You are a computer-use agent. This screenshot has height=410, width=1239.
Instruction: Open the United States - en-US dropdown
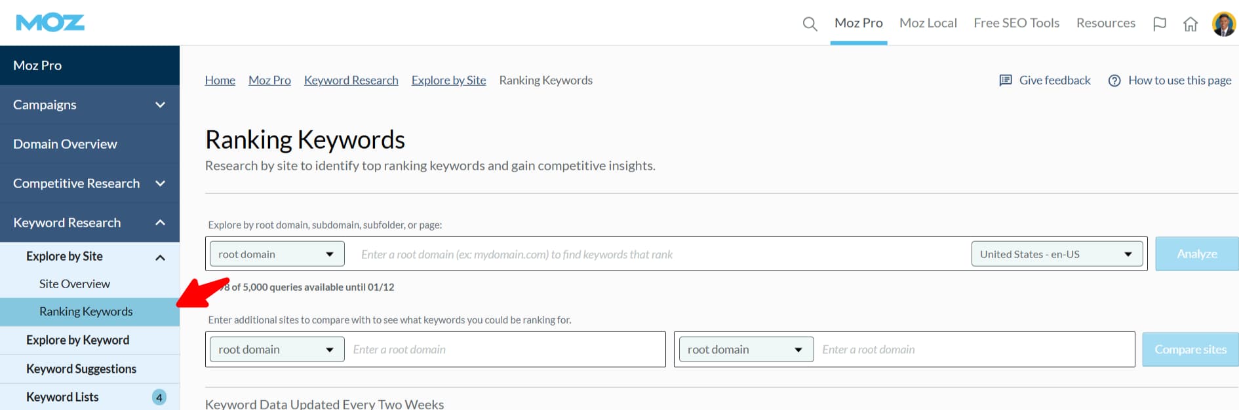[1056, 254]
